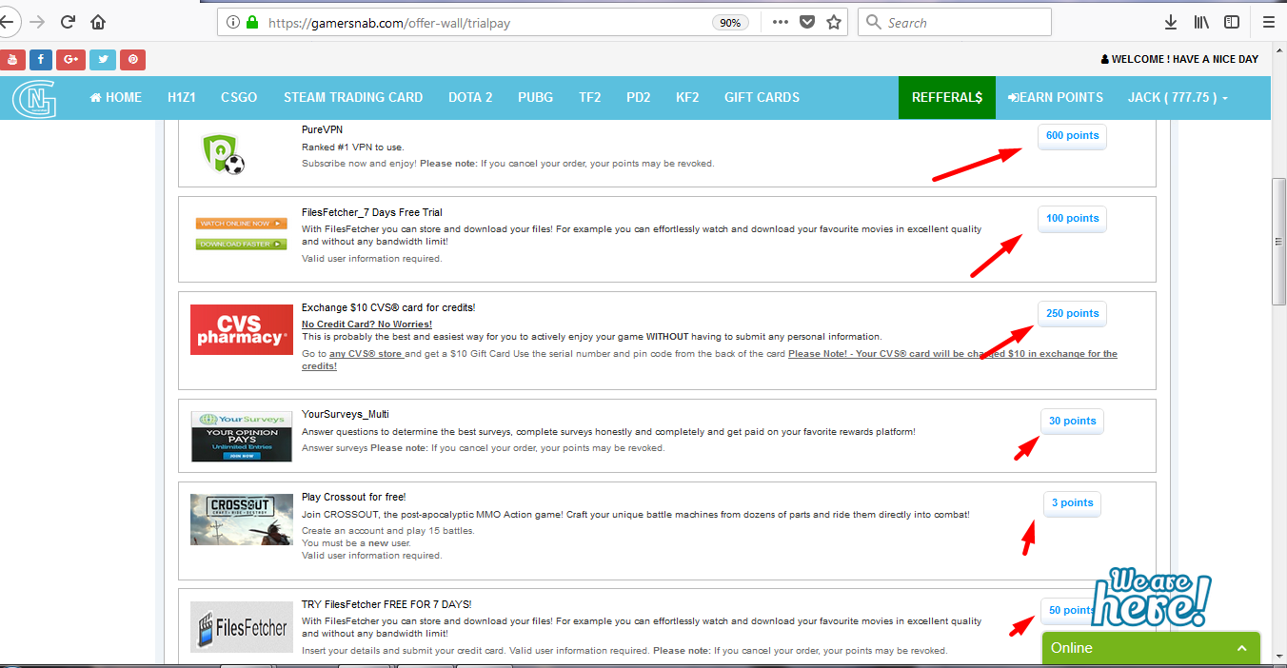Click 'Play Crossout for free!' title
This screenshot has width=1287, height=668.
[353, 497]
